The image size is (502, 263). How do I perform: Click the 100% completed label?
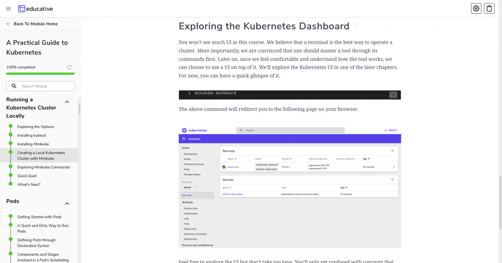[x=21, y=67]
